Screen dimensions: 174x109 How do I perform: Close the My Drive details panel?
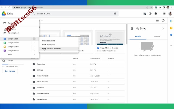point(163,29)
